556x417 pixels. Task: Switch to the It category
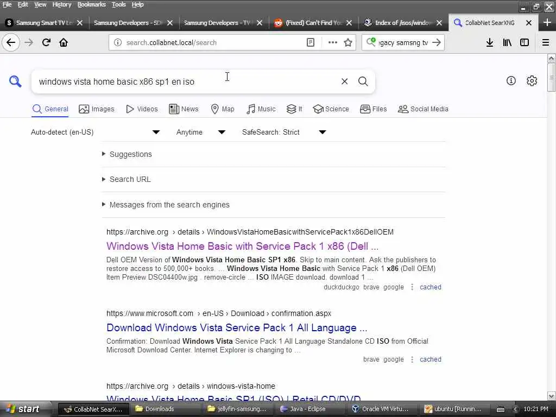tap(294, 109)
